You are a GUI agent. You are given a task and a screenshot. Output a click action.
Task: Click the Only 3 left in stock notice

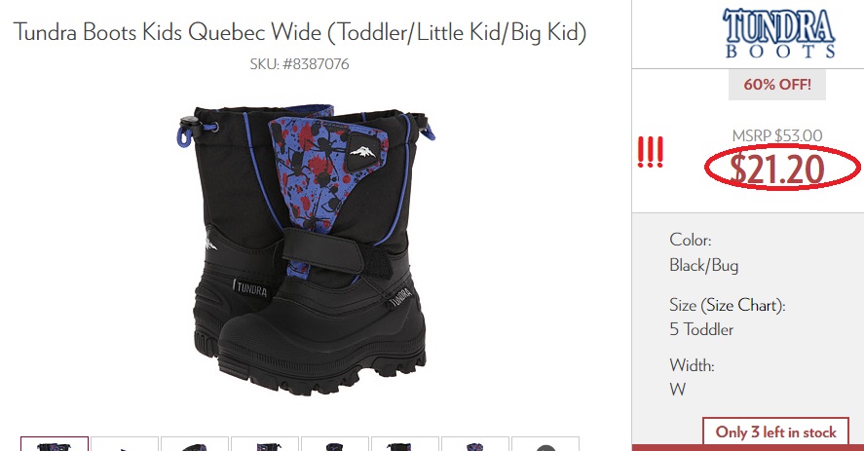pos(775,432)
